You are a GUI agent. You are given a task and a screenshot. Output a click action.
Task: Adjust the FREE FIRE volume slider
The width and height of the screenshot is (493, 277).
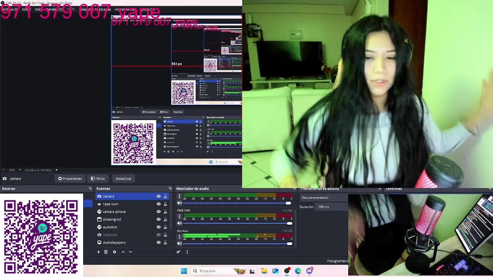tap(237, 224)
